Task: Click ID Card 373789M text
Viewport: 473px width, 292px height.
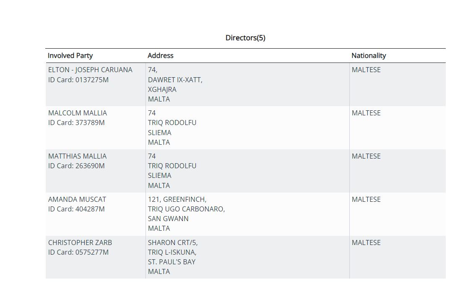Action: (76, 123)
